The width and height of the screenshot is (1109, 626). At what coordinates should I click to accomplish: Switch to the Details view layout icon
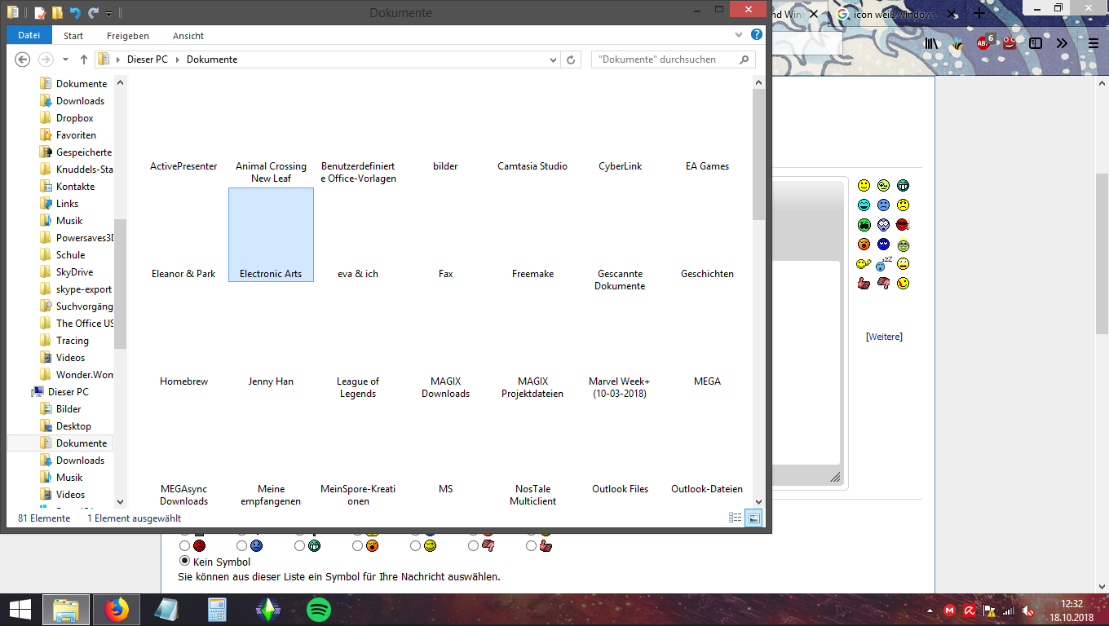[x=735, y=518]
